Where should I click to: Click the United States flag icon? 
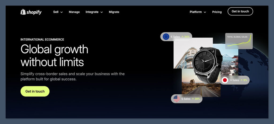pos(177,99)
